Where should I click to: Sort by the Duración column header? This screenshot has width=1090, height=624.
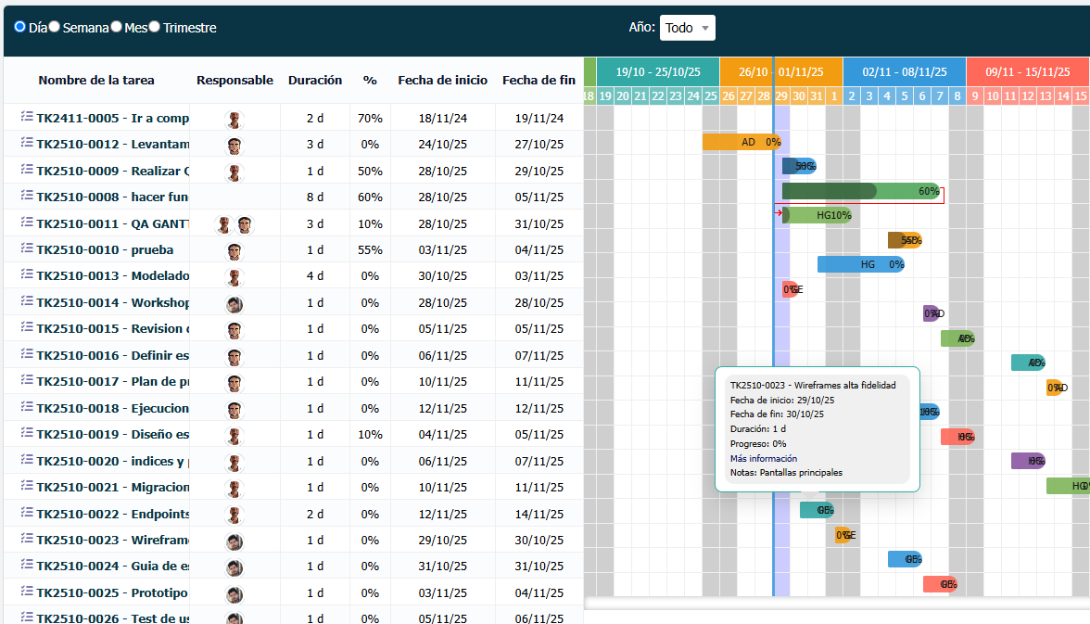315,81
